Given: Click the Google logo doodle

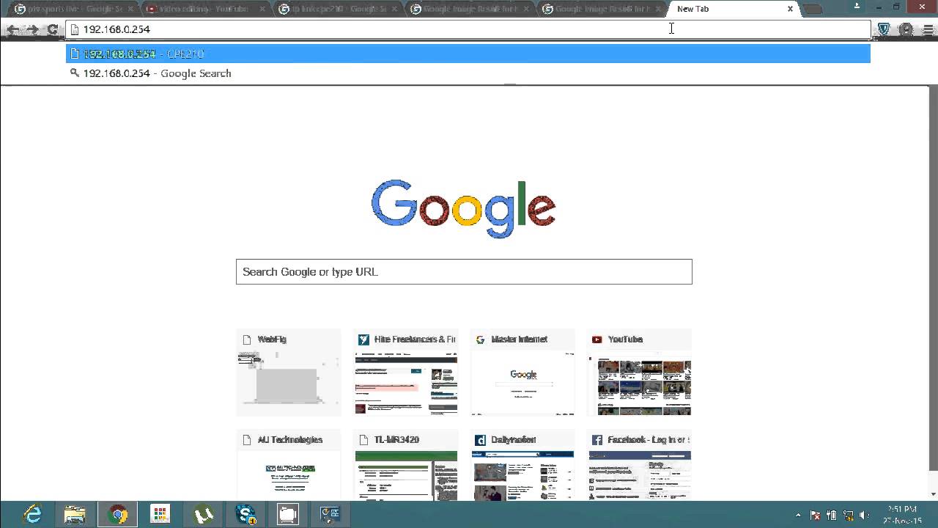Looking at the screenshot, I should 463,208.
